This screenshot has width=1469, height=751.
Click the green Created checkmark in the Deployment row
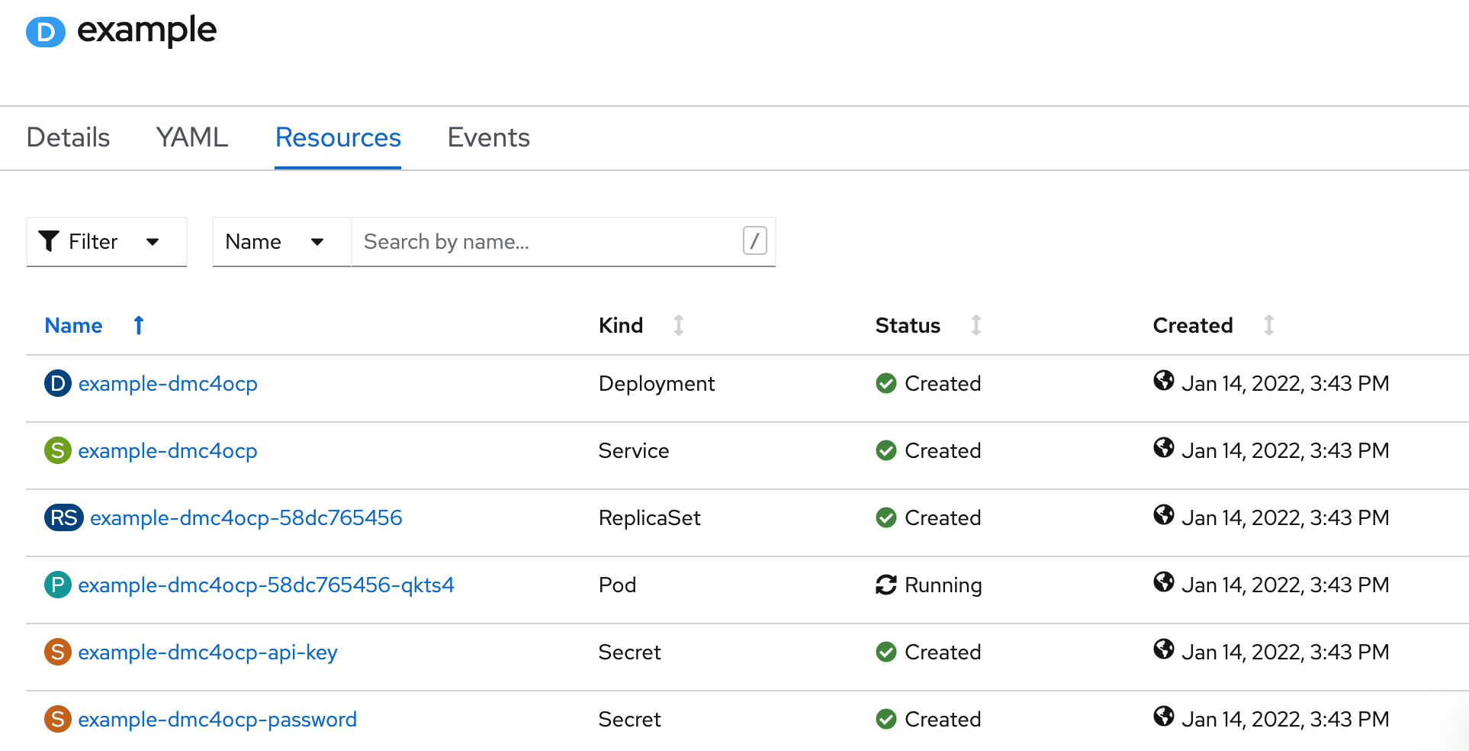pos(886,383)
